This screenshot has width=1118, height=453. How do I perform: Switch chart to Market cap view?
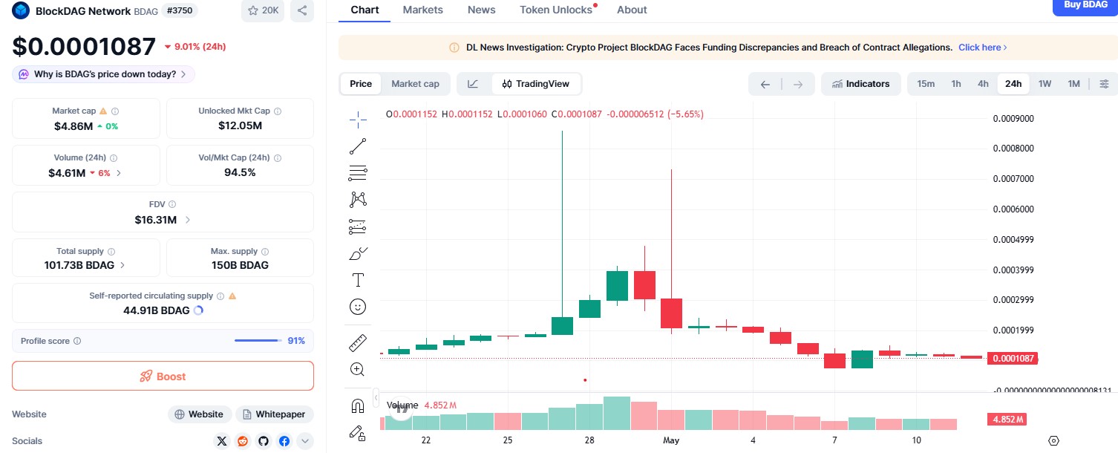pos(415,84)
